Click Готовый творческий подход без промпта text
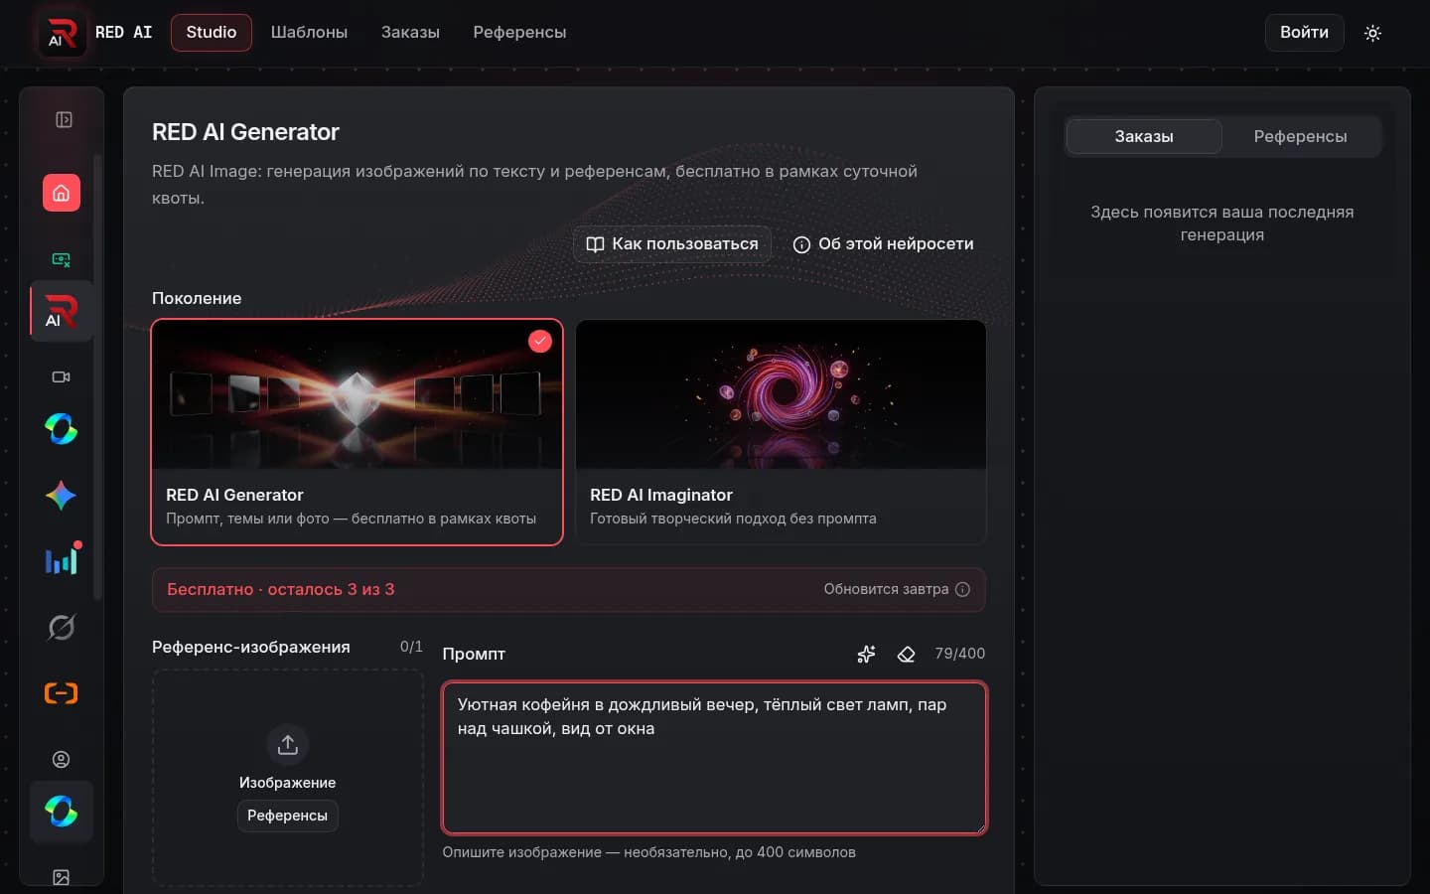 pyautogui.click(x=733, y=519)
